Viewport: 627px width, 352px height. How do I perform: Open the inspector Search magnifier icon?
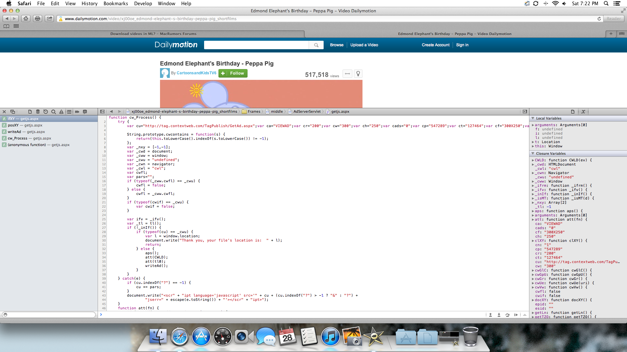54,112
